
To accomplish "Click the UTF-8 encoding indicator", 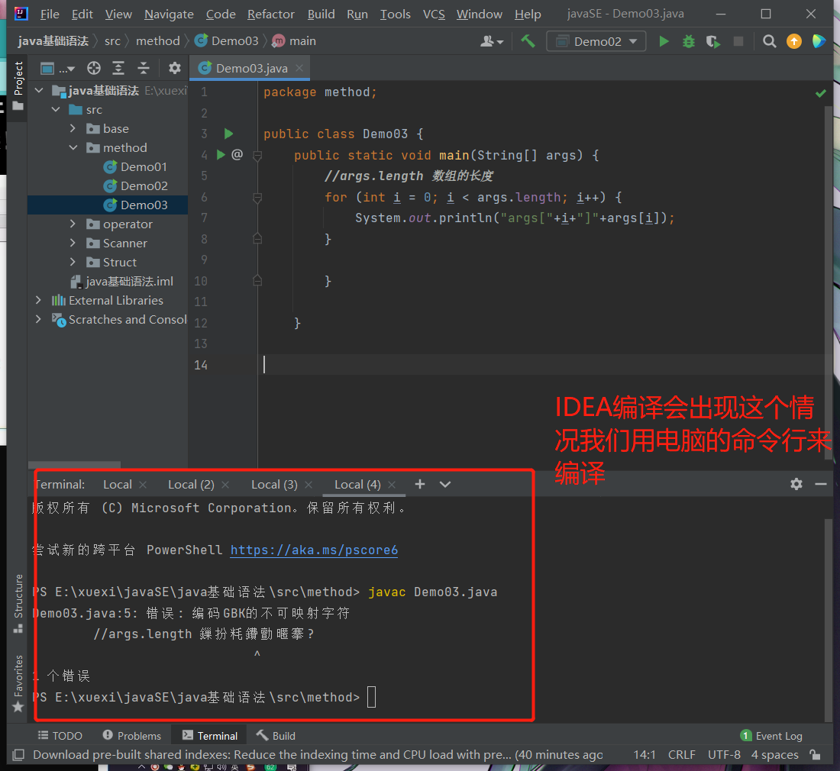I will 724,754.
